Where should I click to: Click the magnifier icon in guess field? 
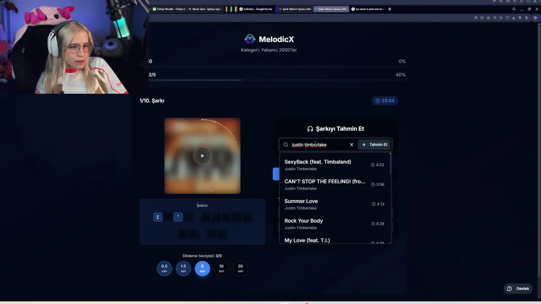point(286,144)
